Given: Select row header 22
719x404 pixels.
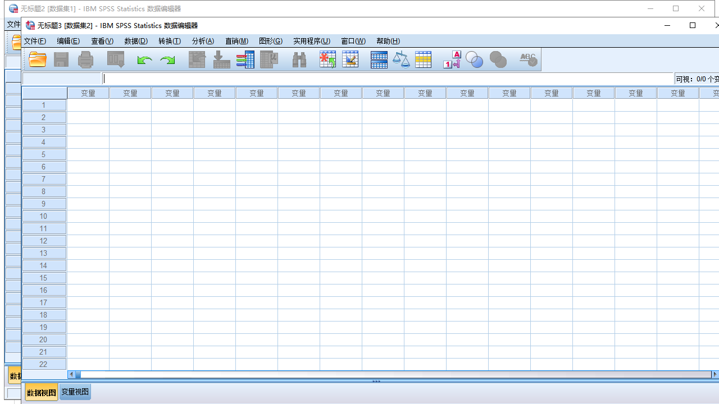Looking at the screenshot, I should tap(44, 364).
